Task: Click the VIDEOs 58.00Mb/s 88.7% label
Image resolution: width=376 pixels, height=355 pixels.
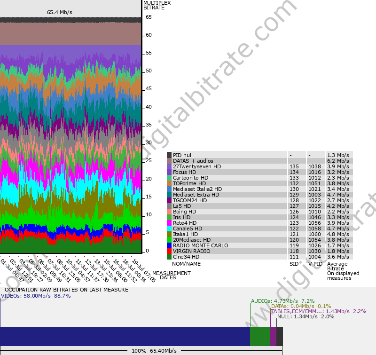Action: (x=36, y=296)
